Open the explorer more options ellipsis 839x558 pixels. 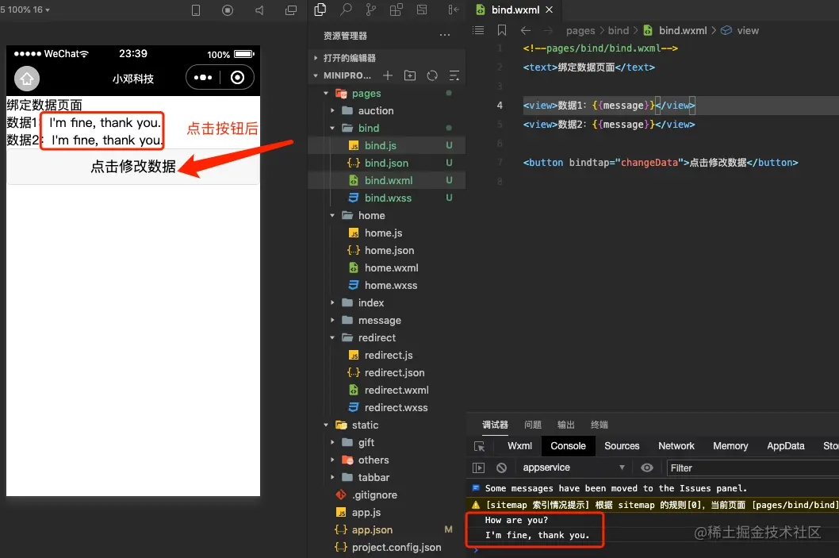[445, 36]
